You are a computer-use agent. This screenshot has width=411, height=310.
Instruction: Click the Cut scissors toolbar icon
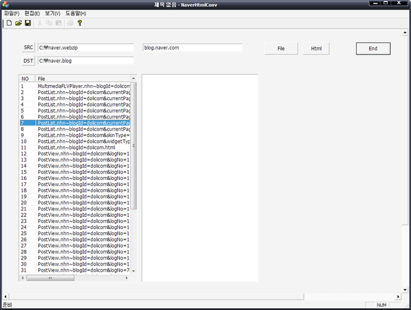tap(39, 23)
